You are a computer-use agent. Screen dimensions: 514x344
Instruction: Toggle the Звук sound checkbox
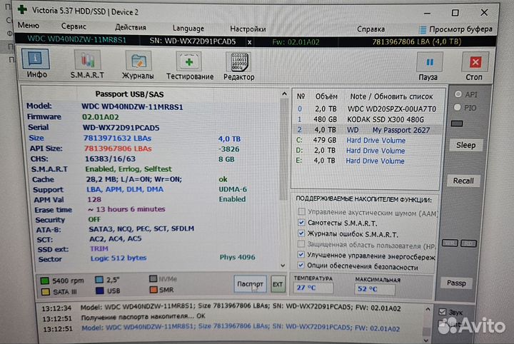tap(441, 313)
